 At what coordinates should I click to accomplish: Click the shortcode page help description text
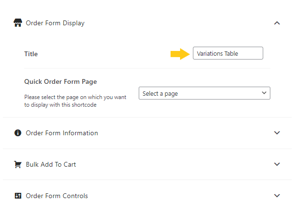pyautogui.click(x=75, y=101)
